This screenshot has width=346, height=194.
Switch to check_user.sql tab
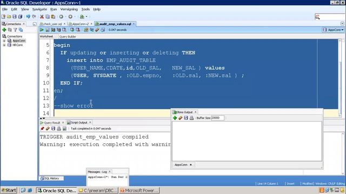click(x=52, y=24)
